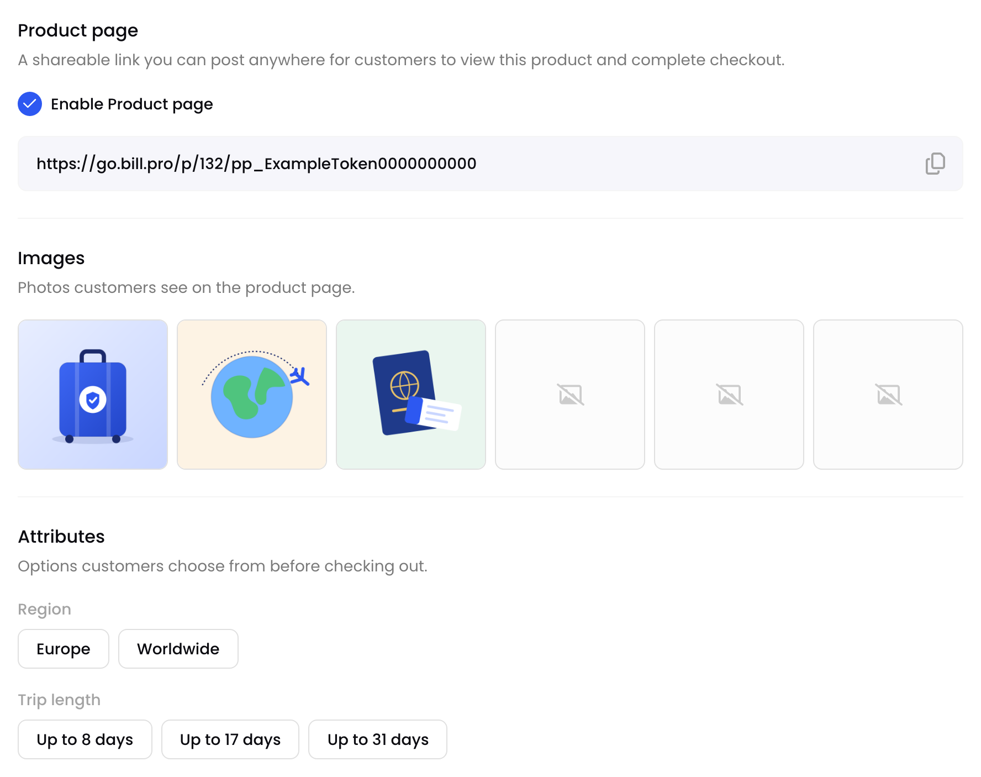Open the globe with airplane image thumbnail

coord(252,395)
